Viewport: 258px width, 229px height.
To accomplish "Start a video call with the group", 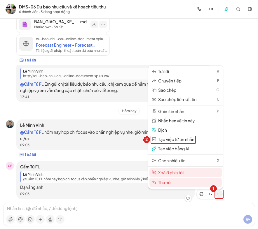I will coord(211,9).
